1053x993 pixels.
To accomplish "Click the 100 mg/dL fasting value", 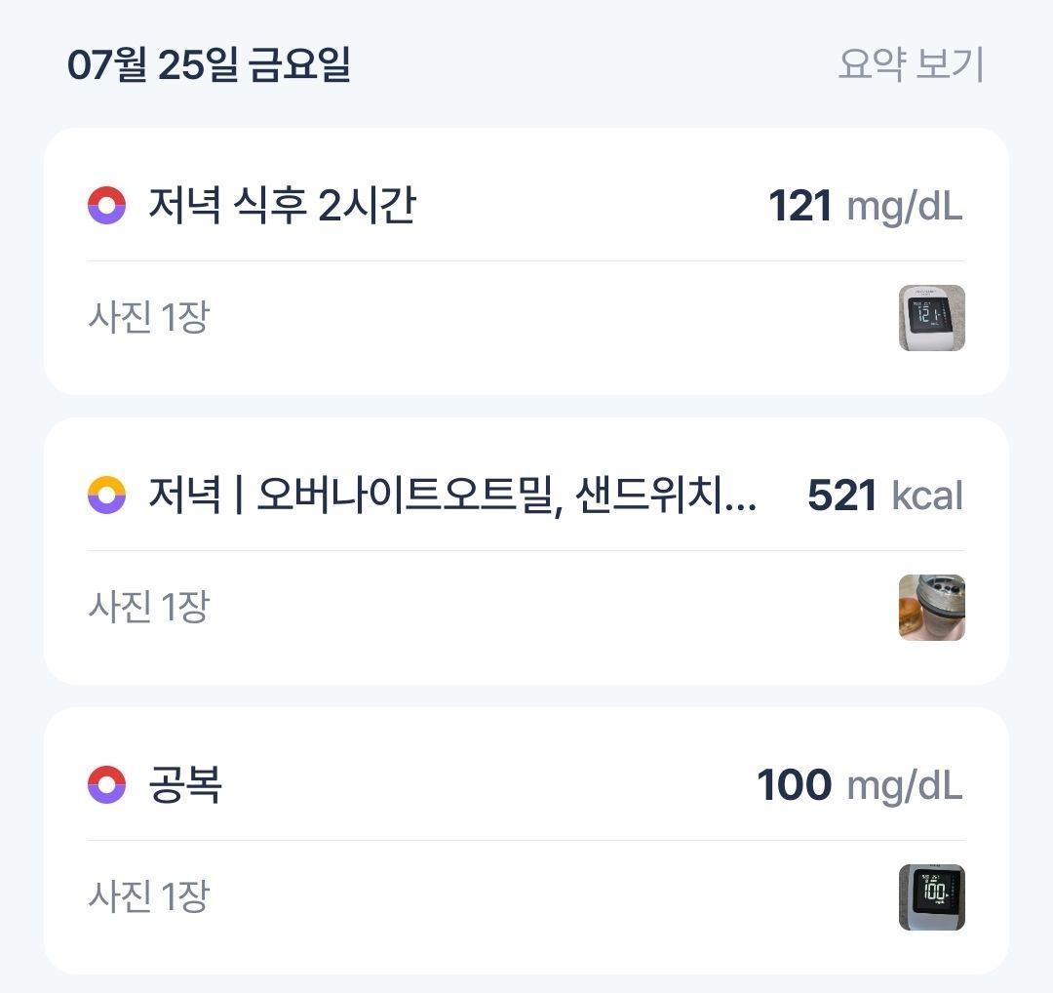I will (x=860, y=784).
